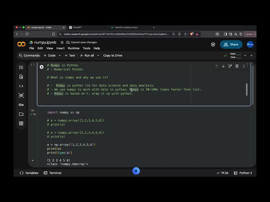Collapse the cell output chevron

click(x=32, y=160)
